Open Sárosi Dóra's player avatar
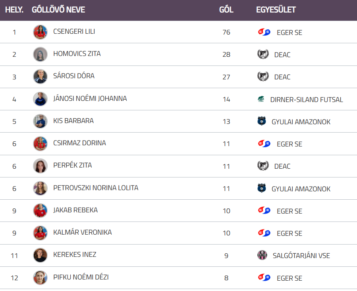 tap(40, 77)
